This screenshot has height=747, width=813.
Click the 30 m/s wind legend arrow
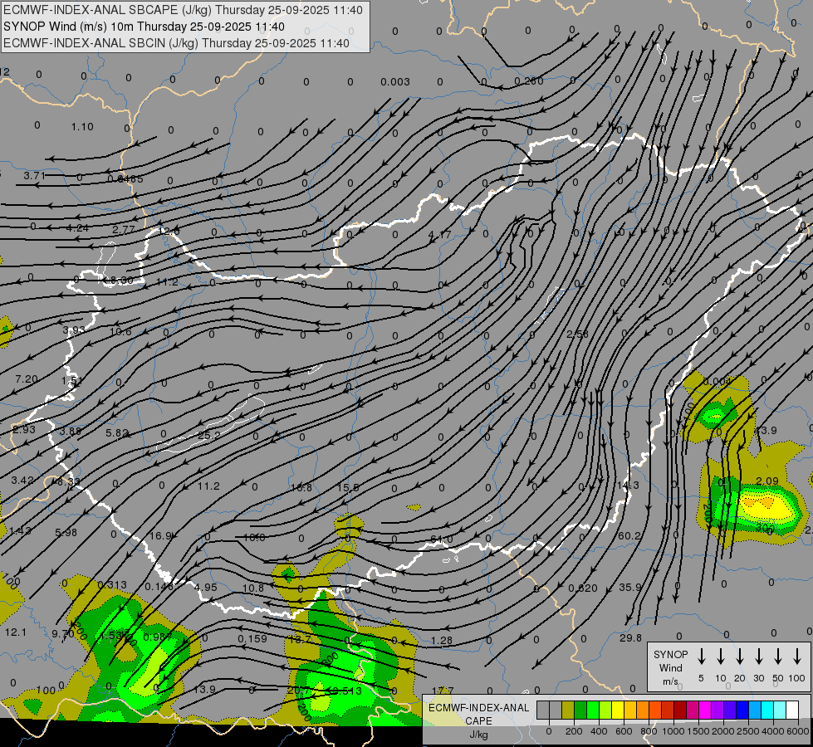pyautogui.click(x=758, y=656)
